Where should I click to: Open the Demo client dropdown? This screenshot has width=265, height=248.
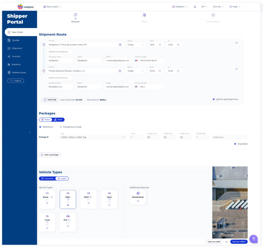[x=52, y=7]
